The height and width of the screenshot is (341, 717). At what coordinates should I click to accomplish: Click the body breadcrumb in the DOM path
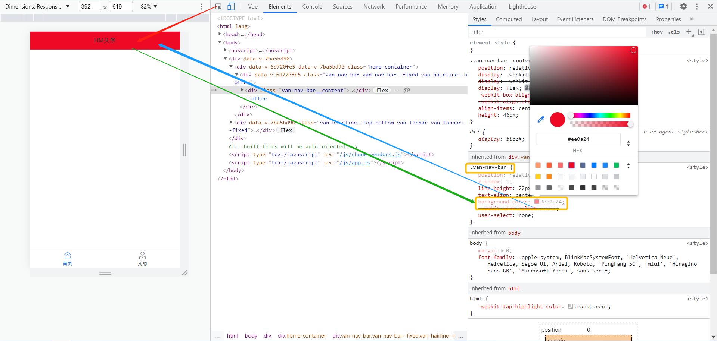click(x=251, y=336)
